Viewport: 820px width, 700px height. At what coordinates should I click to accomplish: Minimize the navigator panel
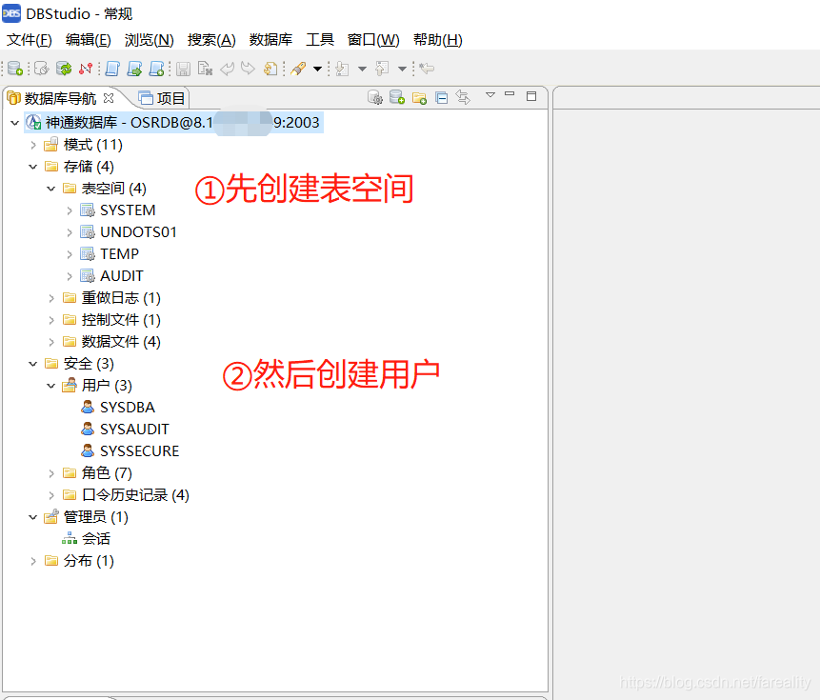click(x=510, y=94)
